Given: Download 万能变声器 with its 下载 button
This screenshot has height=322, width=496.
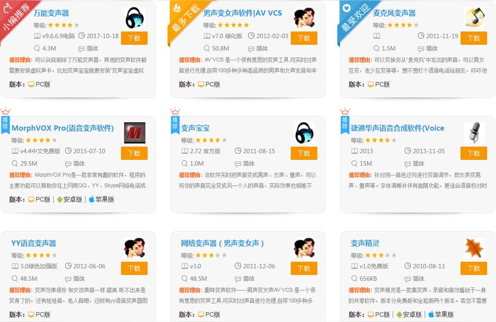Looking at the screenshot, I should pos(134,38).
